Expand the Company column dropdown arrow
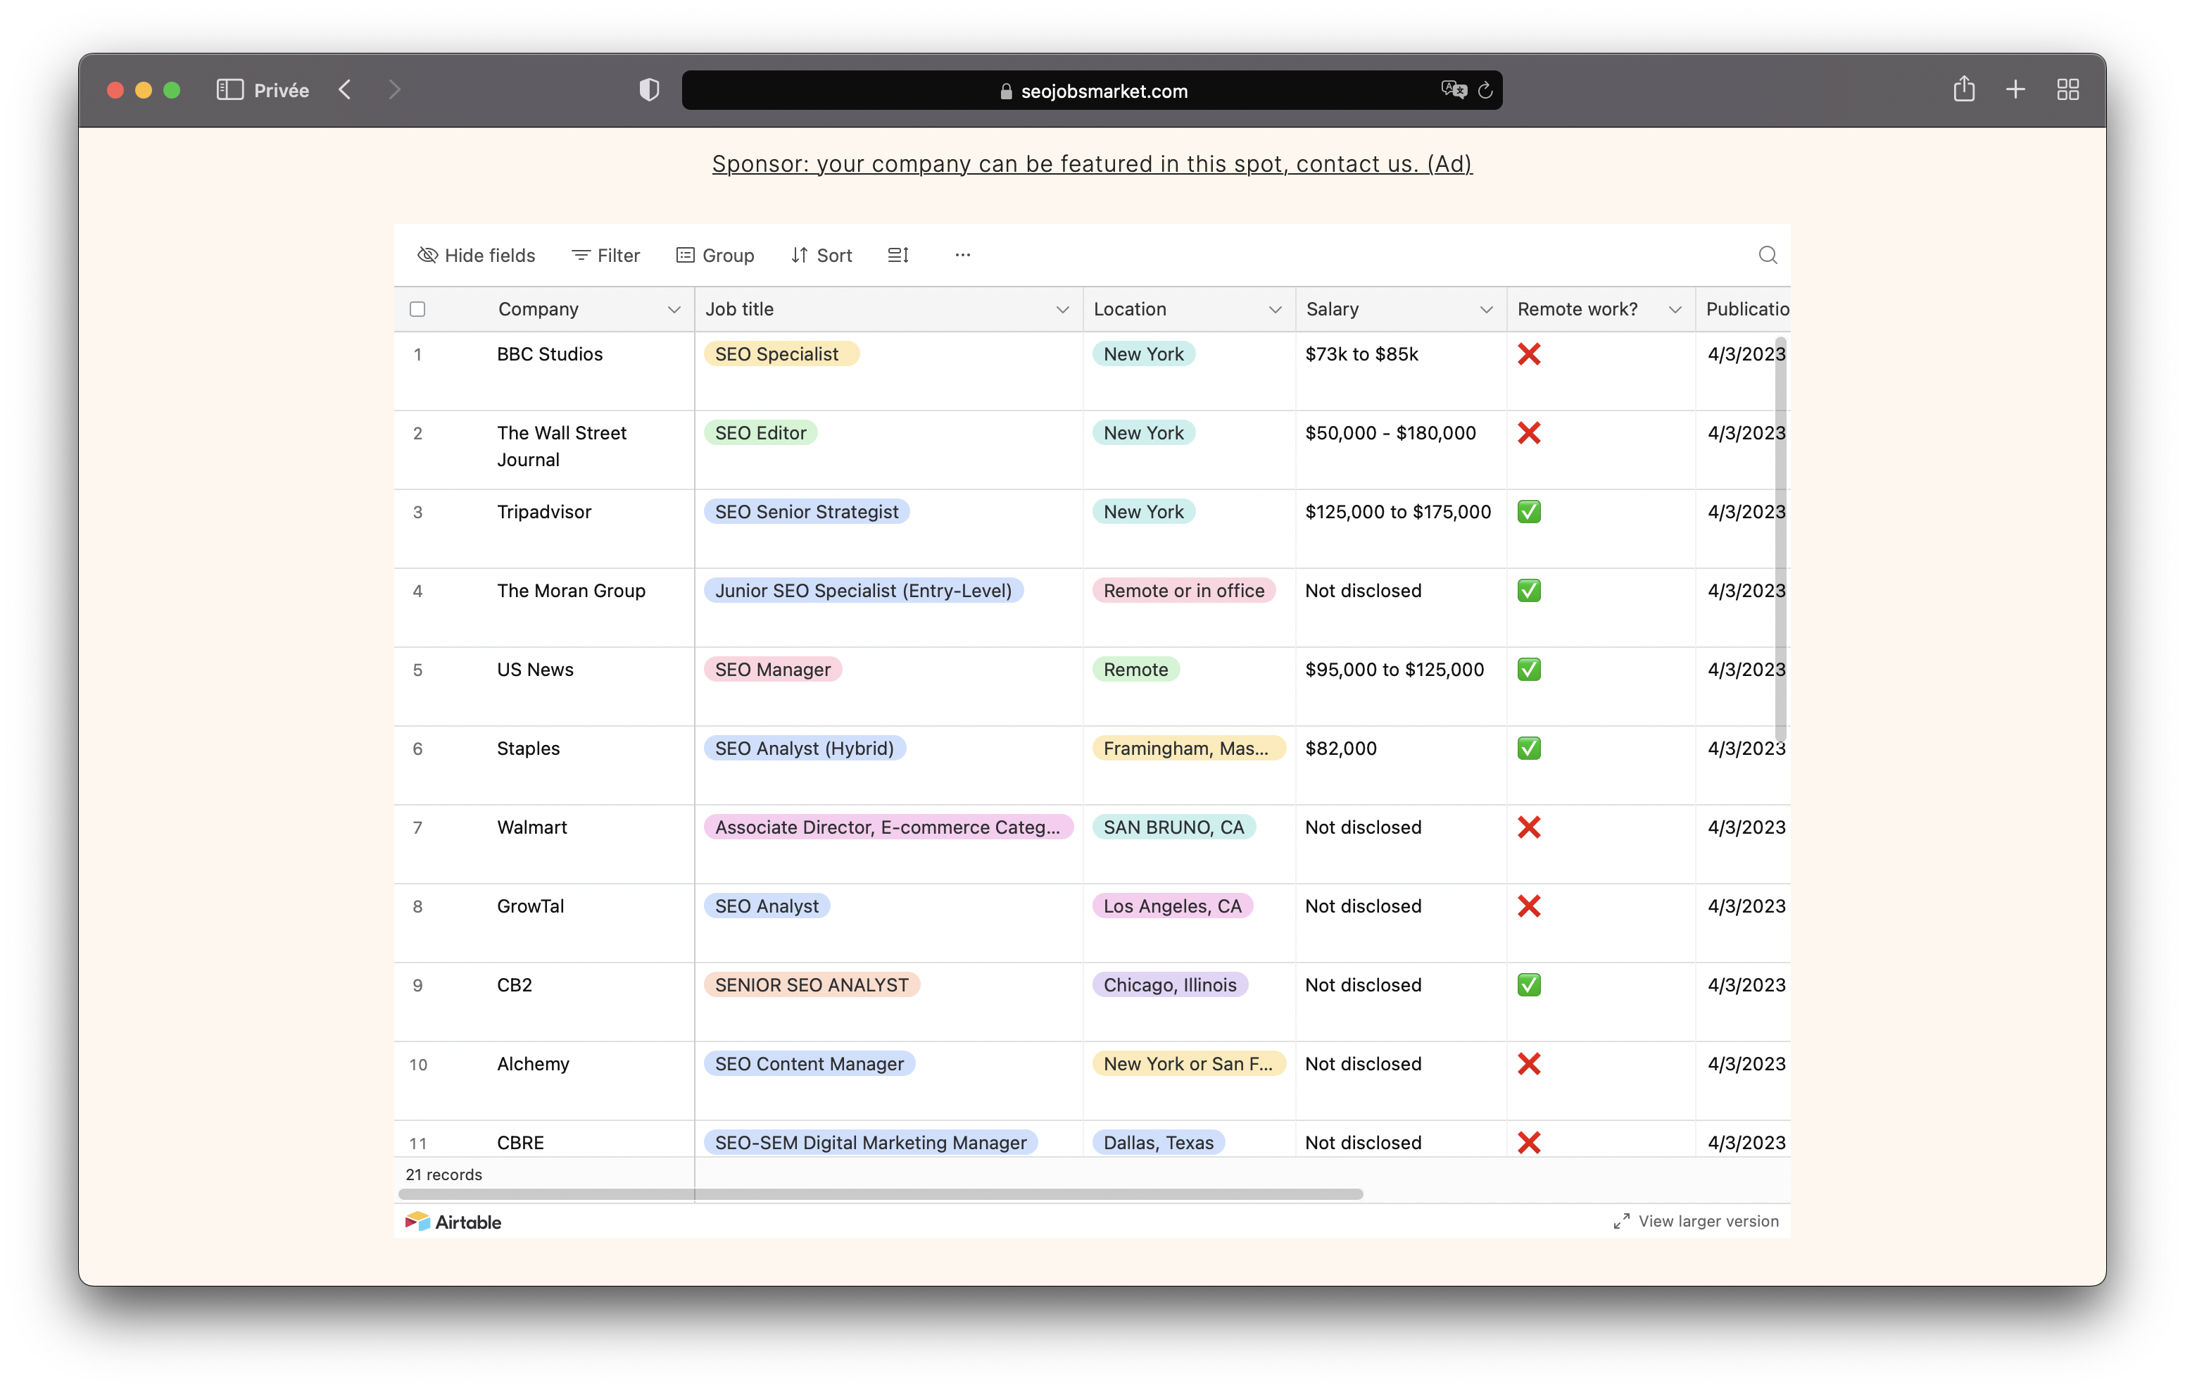This screenshot has width=2185, height=1390. [674, 310]
